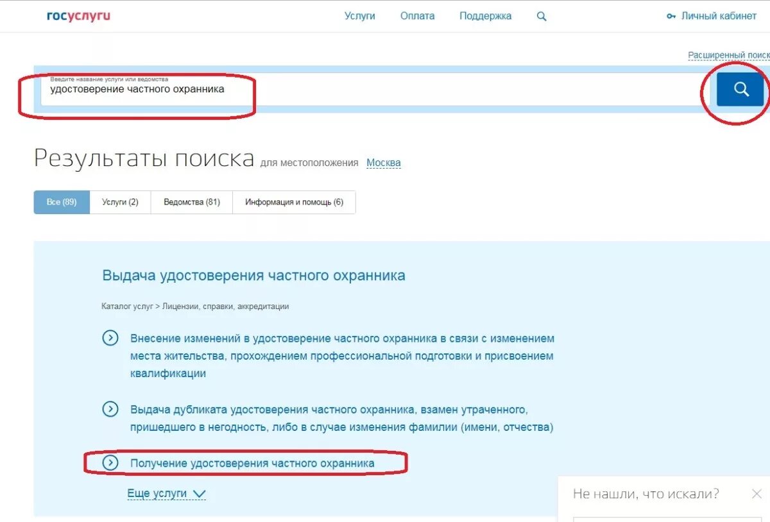Viewport: 770px width, 522px height.
Task: Open Получение удостоверения частного охранника link
Action: (x=252, y=463)
